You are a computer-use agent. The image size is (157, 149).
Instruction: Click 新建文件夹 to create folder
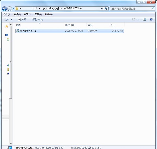tap(37, 20)
